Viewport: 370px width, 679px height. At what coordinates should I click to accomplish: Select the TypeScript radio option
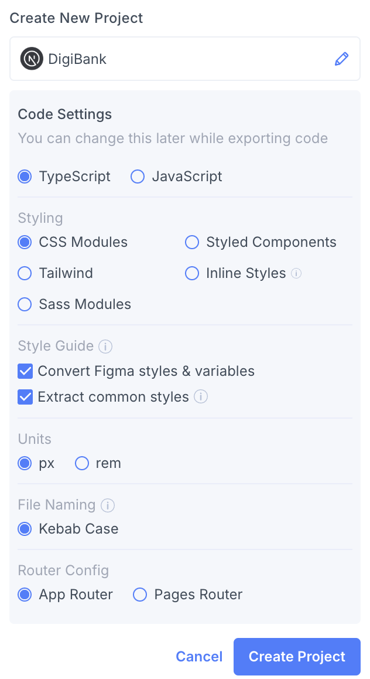[x=25, y=176]
